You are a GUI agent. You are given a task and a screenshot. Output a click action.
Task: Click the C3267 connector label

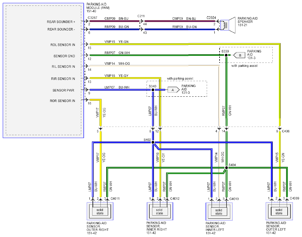point(93,18)
